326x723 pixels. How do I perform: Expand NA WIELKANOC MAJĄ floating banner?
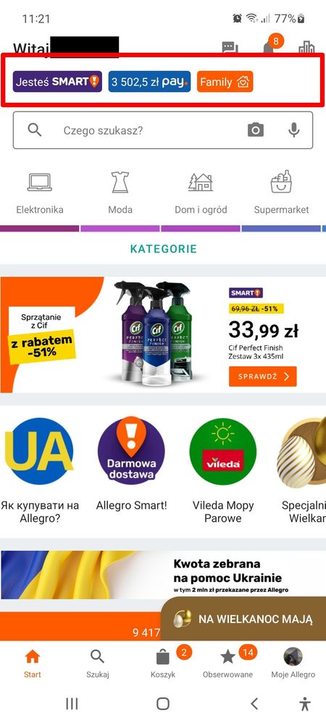[243, 619]
